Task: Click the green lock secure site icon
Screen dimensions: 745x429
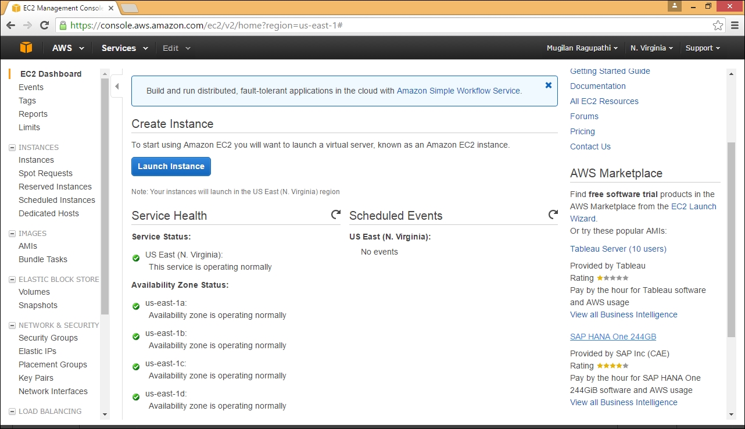Action: pyautogui.click(x=63, y=26)
